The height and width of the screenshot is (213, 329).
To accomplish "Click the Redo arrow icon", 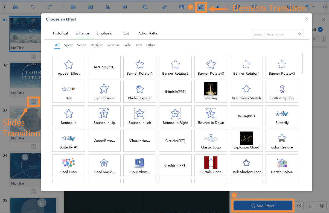I will pyautogui.click(x=50, y=7).
